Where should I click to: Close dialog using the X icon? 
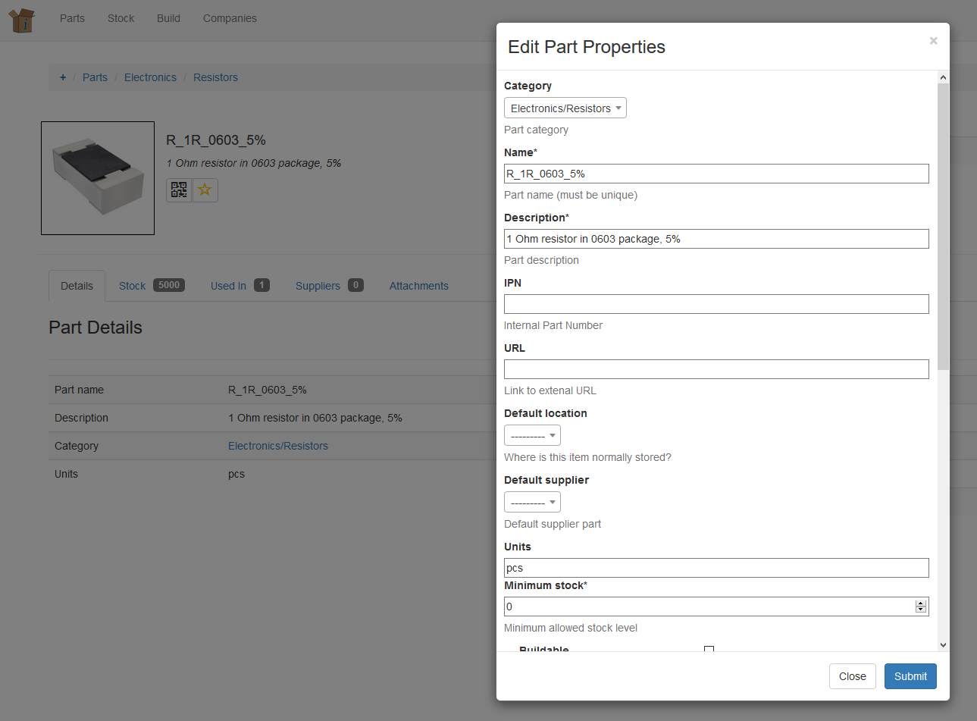(x=933, y=41)
